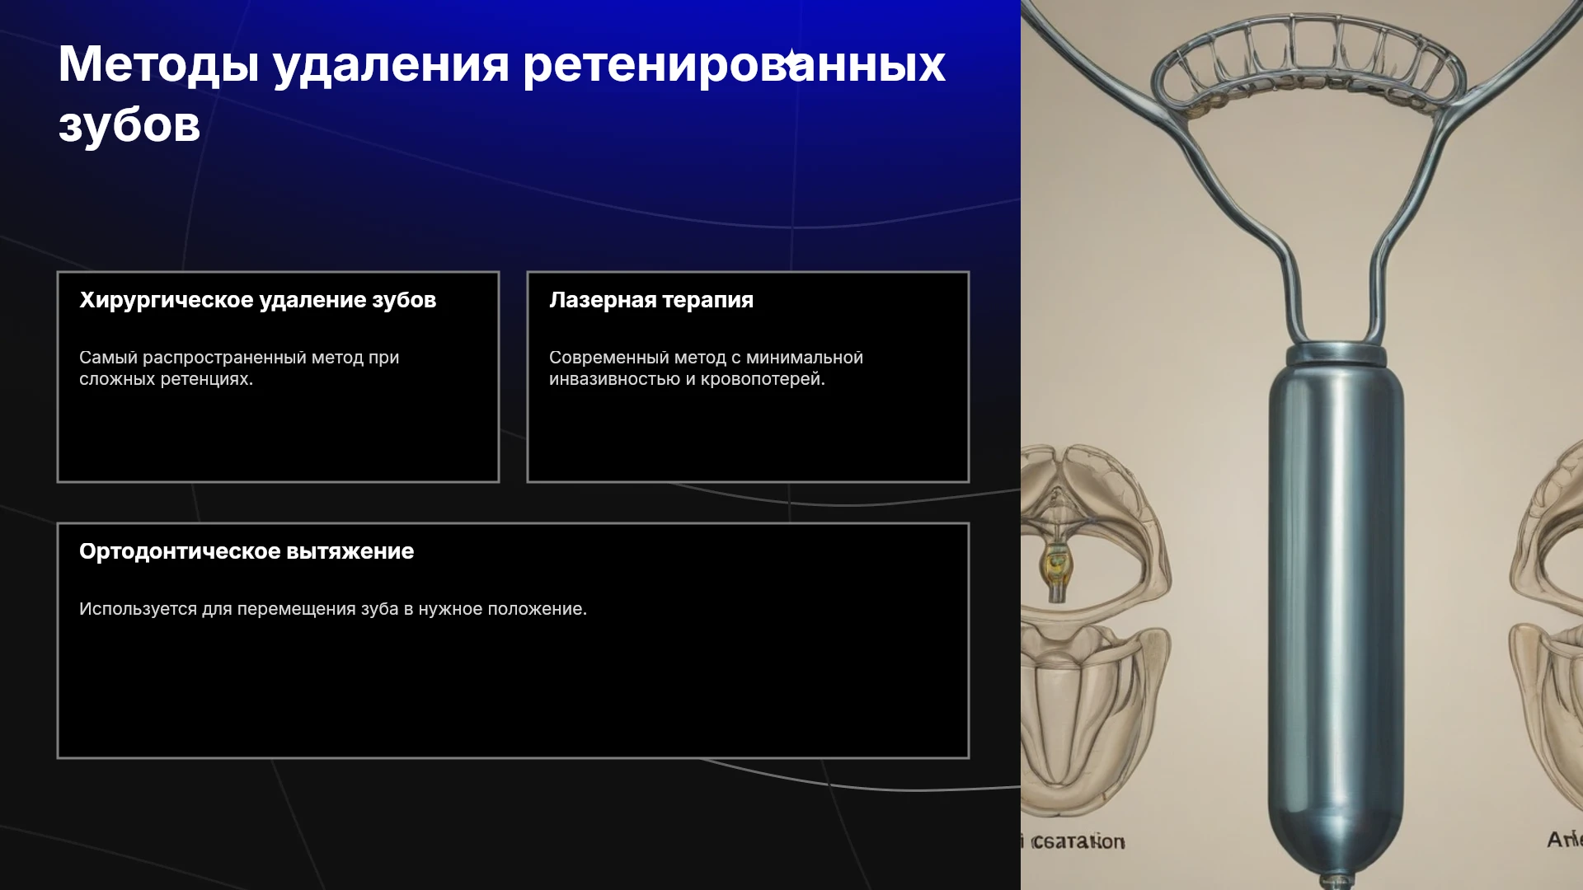The image size is (1583, 890).
Task: Click the metal cylinder handle in the image
Action: point(1336,610)
